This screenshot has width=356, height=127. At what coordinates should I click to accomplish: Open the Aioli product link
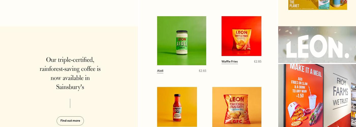160,71
